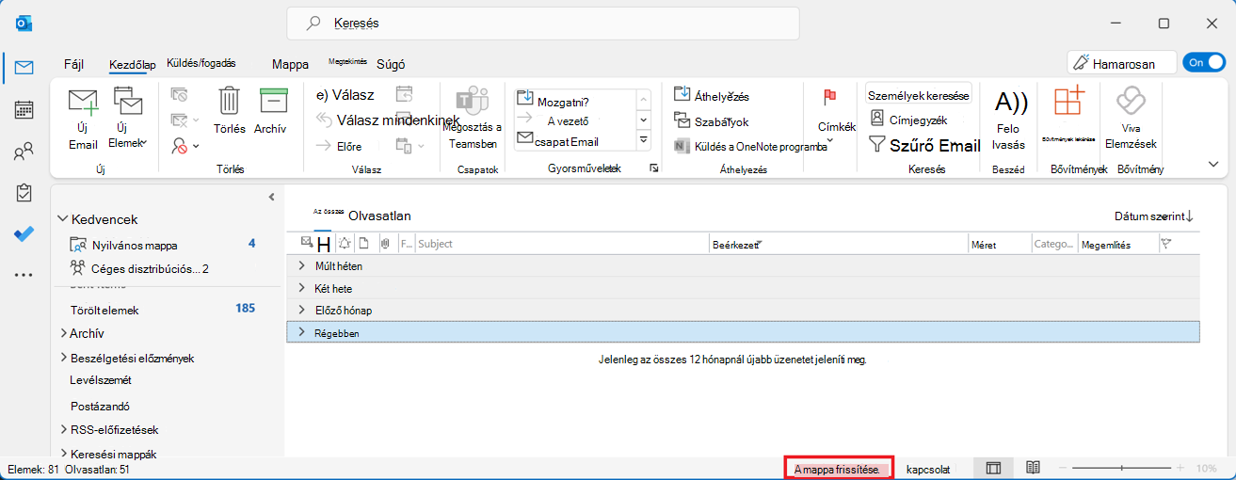
Task: Open the Szűrő Email filter funnel
Action: pos(924,145)
